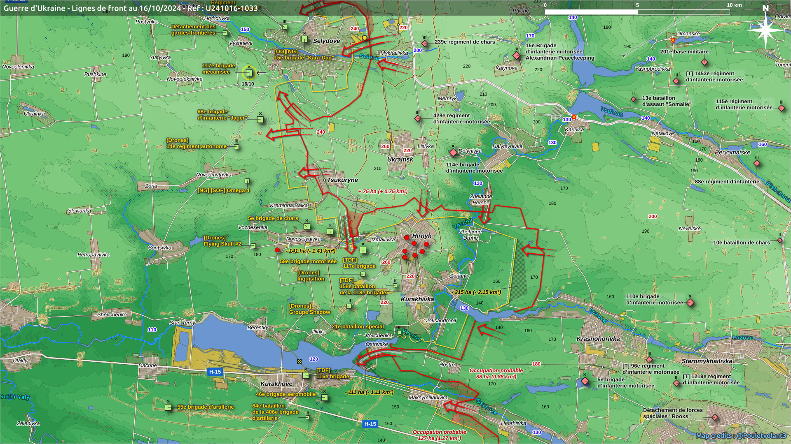This screenshot has width=791, height=444.
Task: Click the 114e brigade d'infanterie motorisée diamond
Action: click(453, 153)
